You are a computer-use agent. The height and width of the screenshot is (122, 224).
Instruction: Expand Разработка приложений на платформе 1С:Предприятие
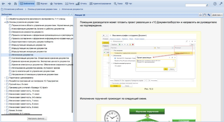pos(5,81)
